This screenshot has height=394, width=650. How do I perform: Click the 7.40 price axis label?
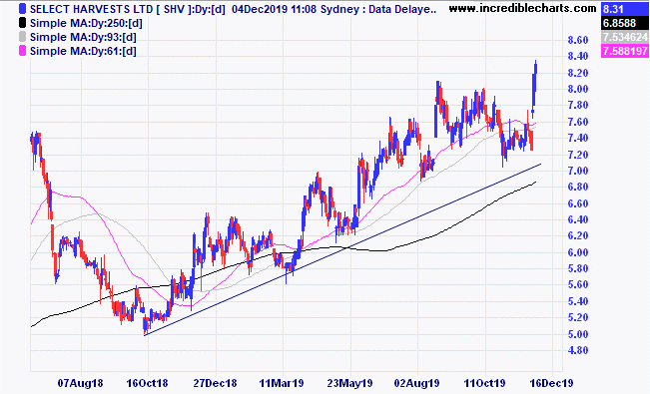point(578,138)
